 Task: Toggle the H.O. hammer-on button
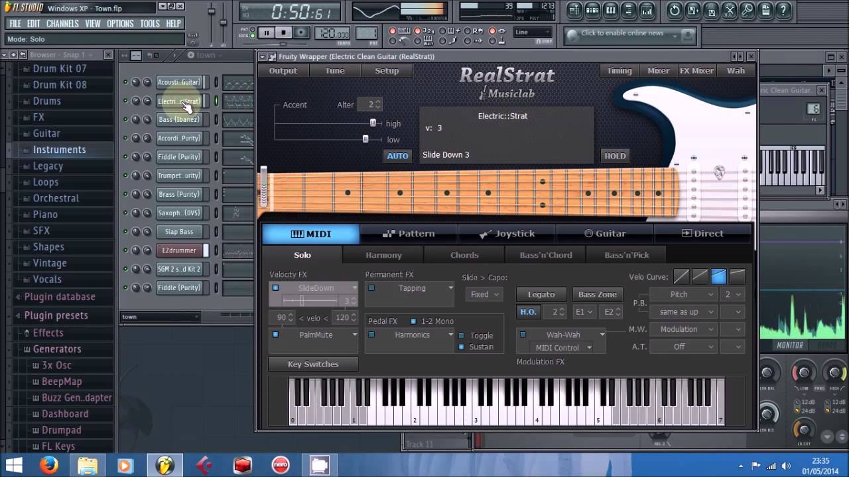pyautogui.click(x=528, y=311)
